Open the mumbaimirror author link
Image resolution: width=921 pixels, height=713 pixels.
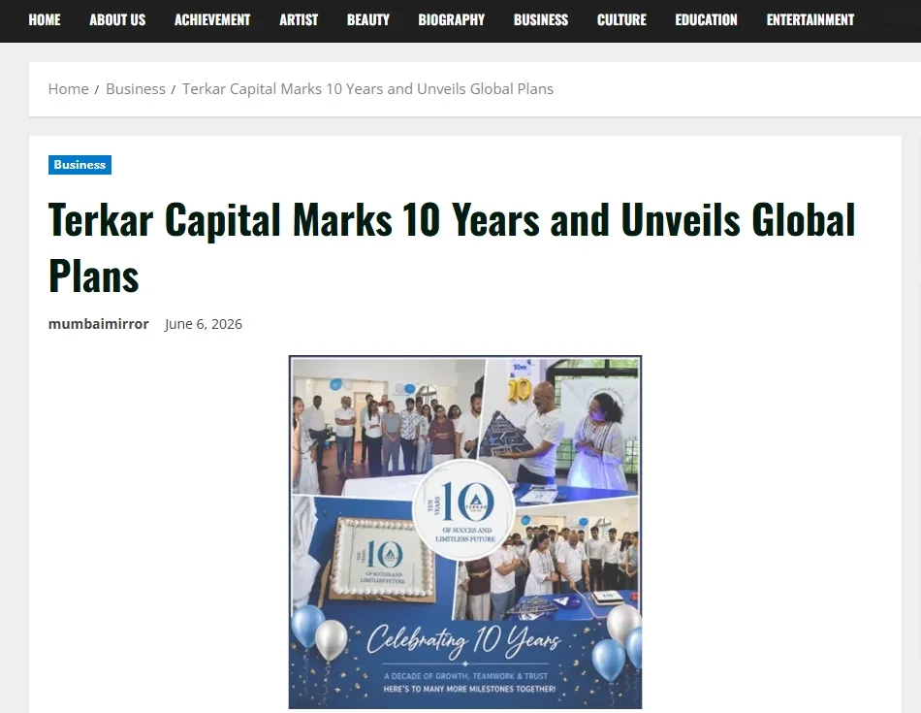(98, 324)
